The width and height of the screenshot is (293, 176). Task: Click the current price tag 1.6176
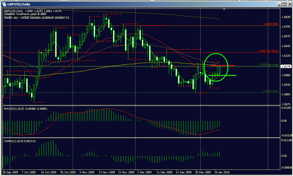286,66
